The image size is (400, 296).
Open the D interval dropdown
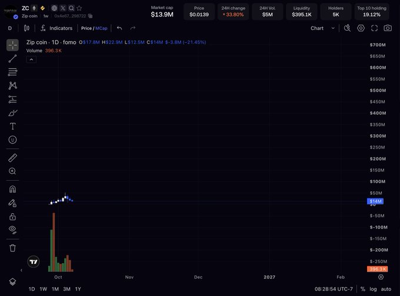click(9, 28)
